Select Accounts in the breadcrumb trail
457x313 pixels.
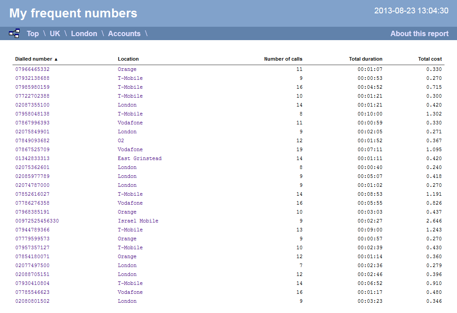tap(124, 33)
